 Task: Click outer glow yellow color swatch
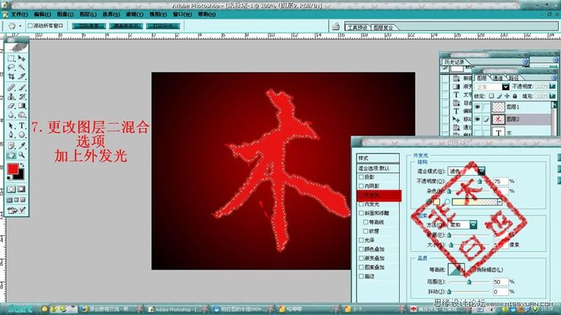pyautogui.click(x=436, y=202)
